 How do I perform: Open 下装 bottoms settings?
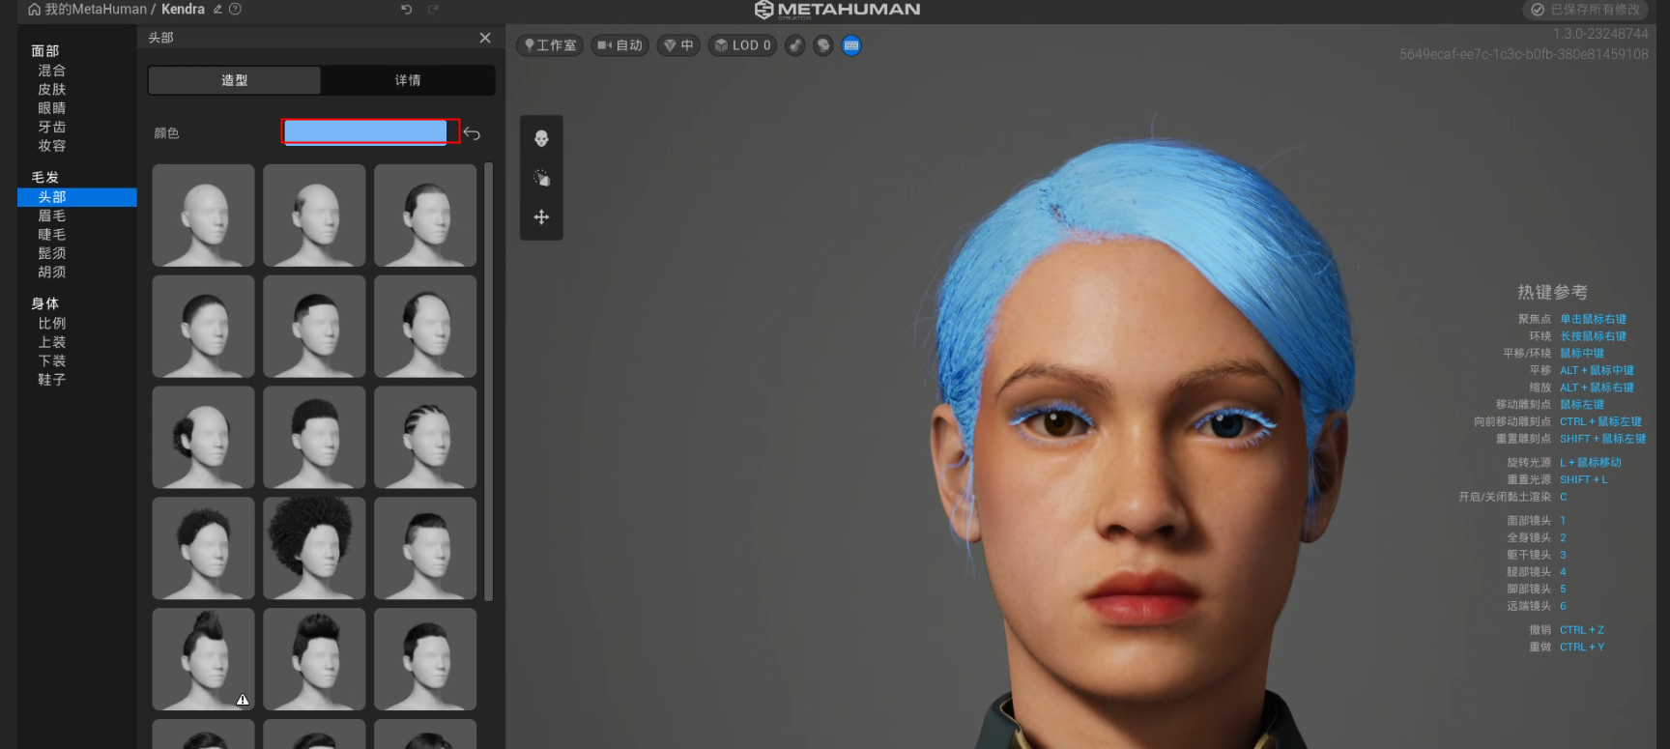(x=52, y=360)
